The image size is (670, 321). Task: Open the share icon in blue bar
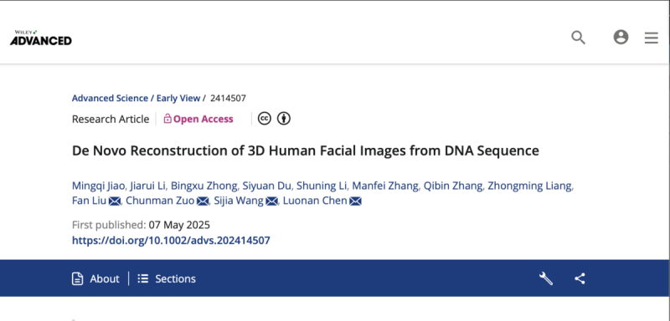coord(580,279)
